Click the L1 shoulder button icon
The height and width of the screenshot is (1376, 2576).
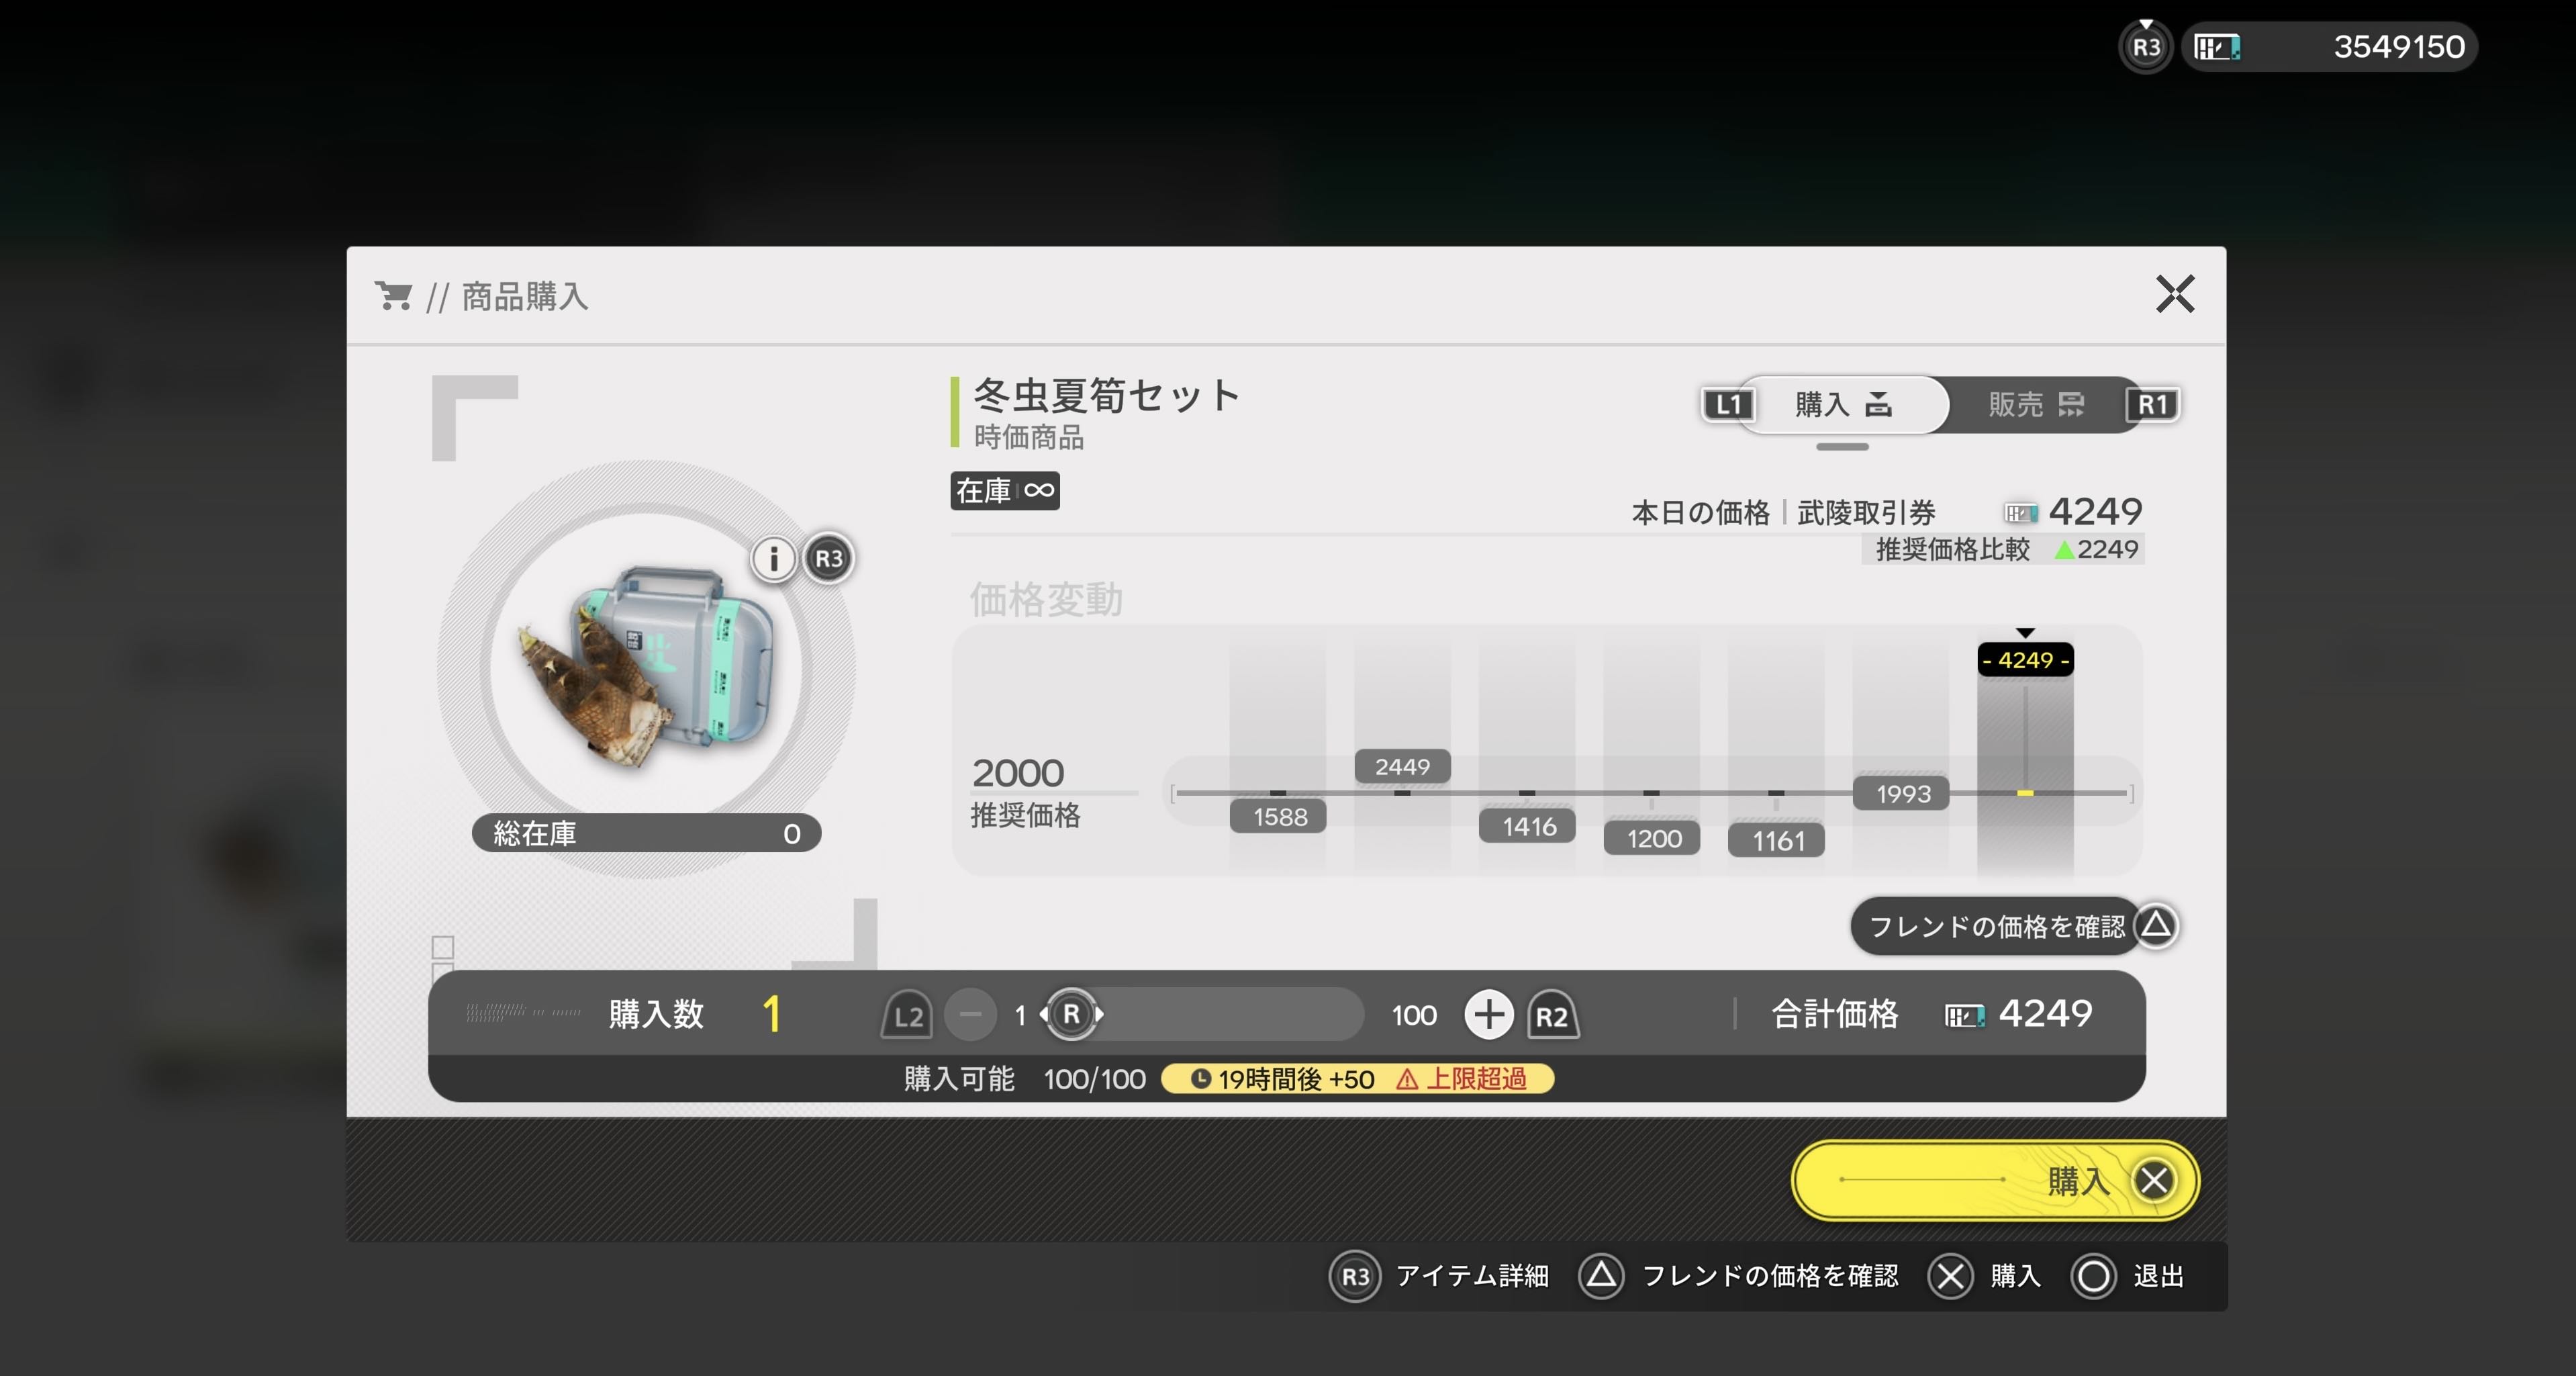(1727, 405)
